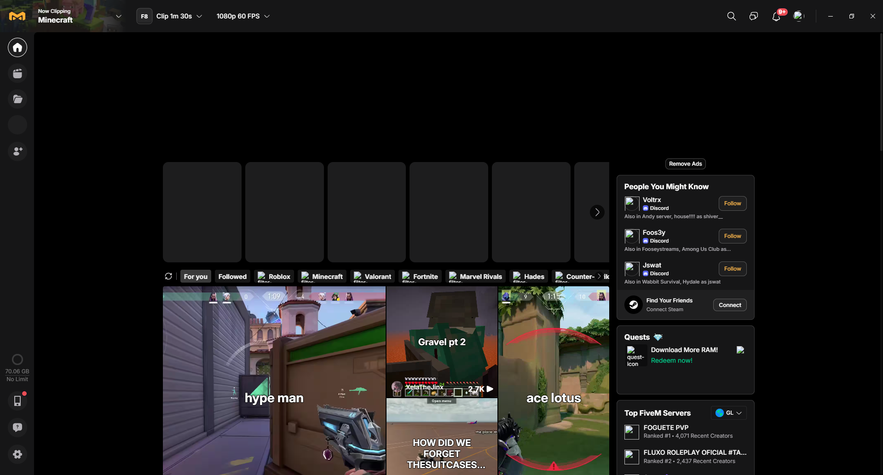The width and height of the screenshot is (883, 475).
Task: Follow Jswat
Action: pyautogui.click(x=733, y=269)
